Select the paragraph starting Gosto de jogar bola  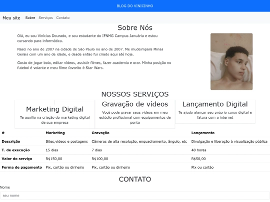tap(94, 65)
